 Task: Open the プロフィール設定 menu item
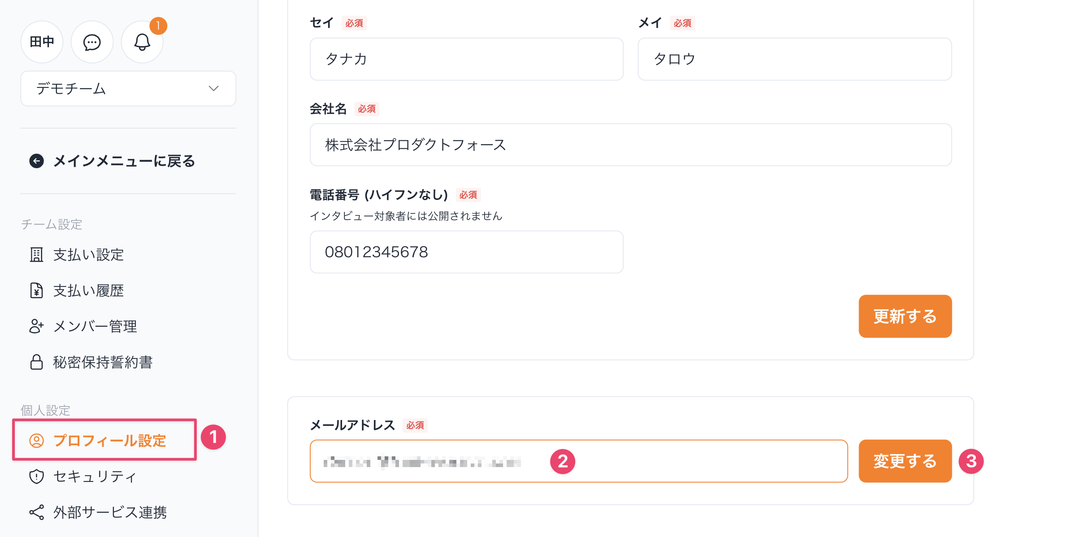pyautogui.click(x=109, y=441)
